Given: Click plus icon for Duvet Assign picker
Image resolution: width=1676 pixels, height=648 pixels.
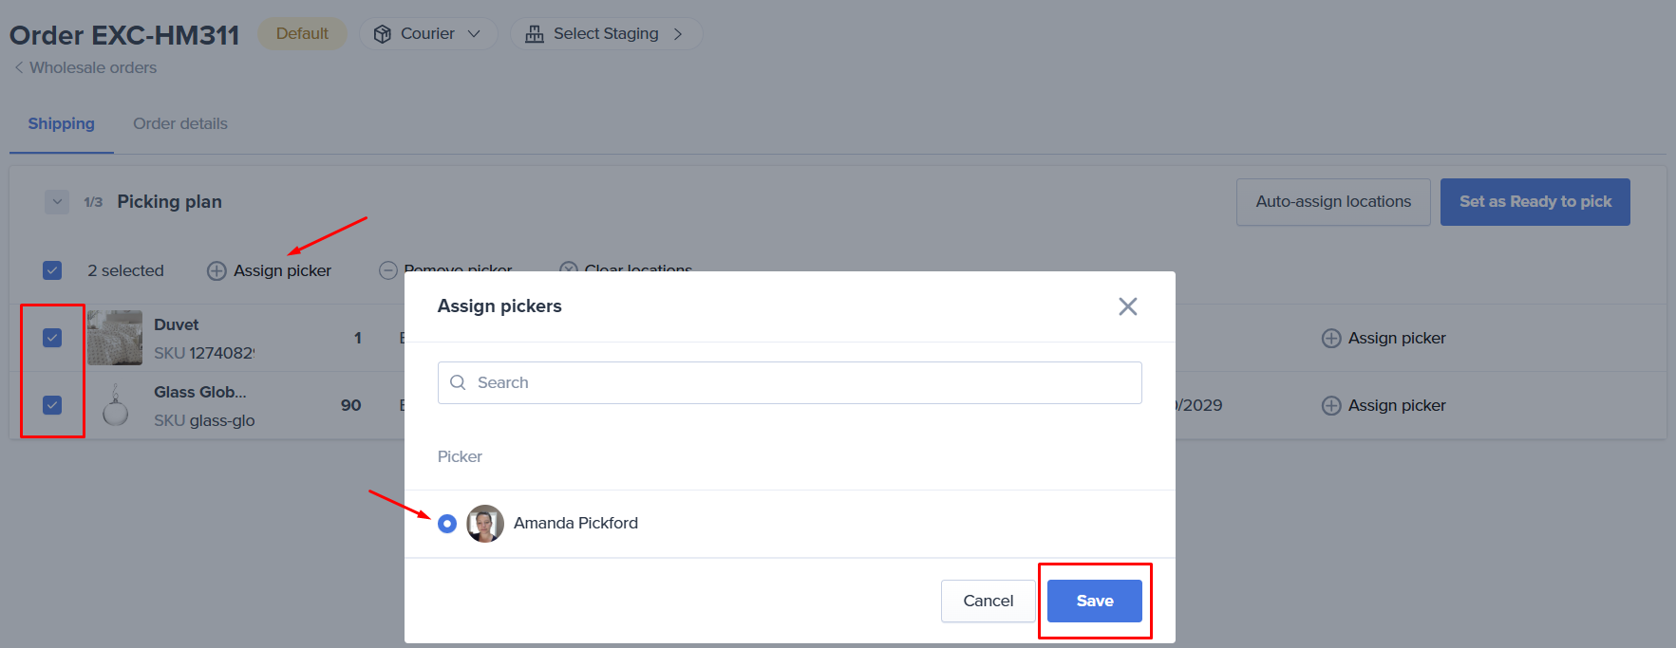Looking at the screenshot, I should (x=1331, y=339).
